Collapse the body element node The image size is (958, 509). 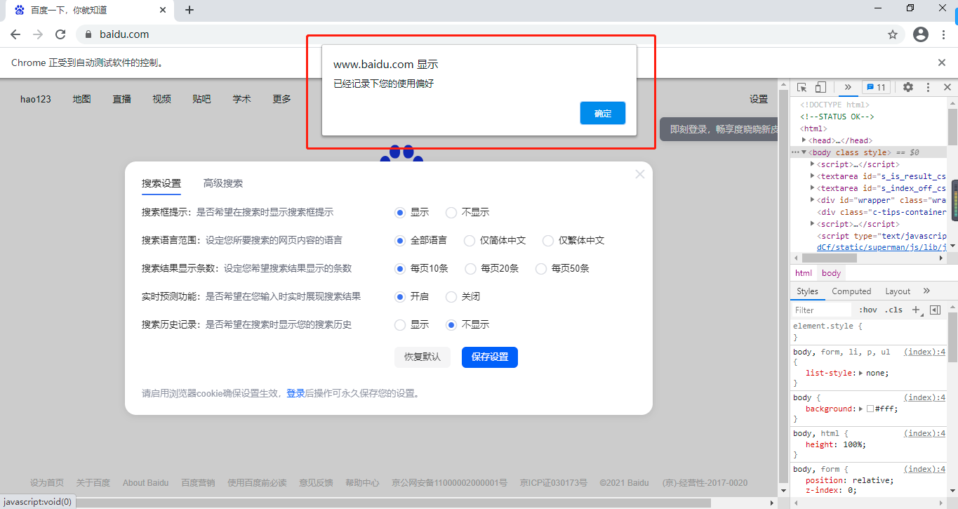(x=804, y=152)
